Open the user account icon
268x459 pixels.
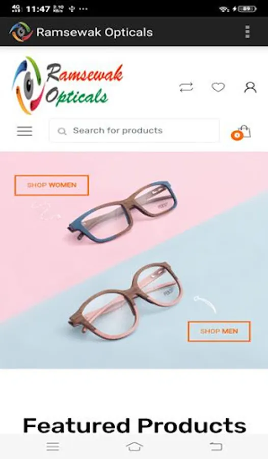[x=250, y=87]
